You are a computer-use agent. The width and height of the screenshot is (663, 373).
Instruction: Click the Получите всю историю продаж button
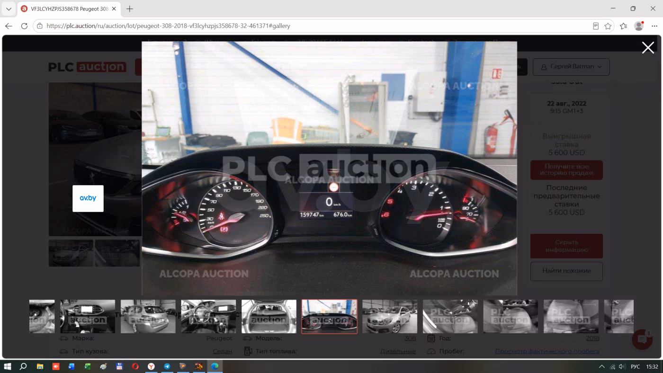click(566, 170)
